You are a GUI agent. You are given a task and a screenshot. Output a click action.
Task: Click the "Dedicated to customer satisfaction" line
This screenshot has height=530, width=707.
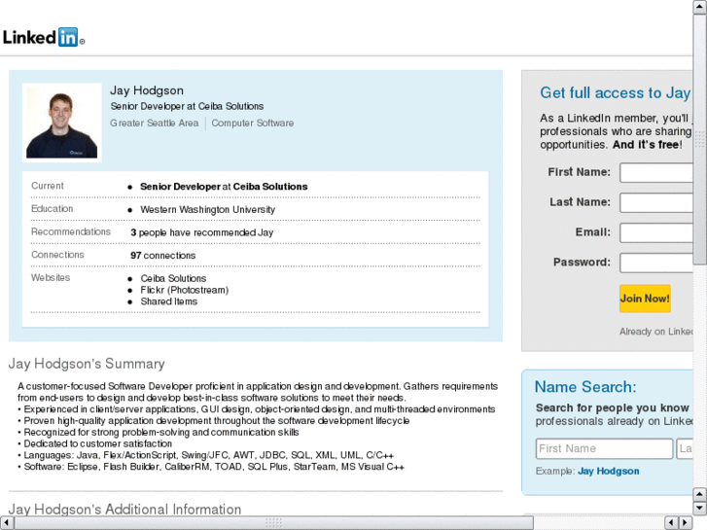pos(95,443)
